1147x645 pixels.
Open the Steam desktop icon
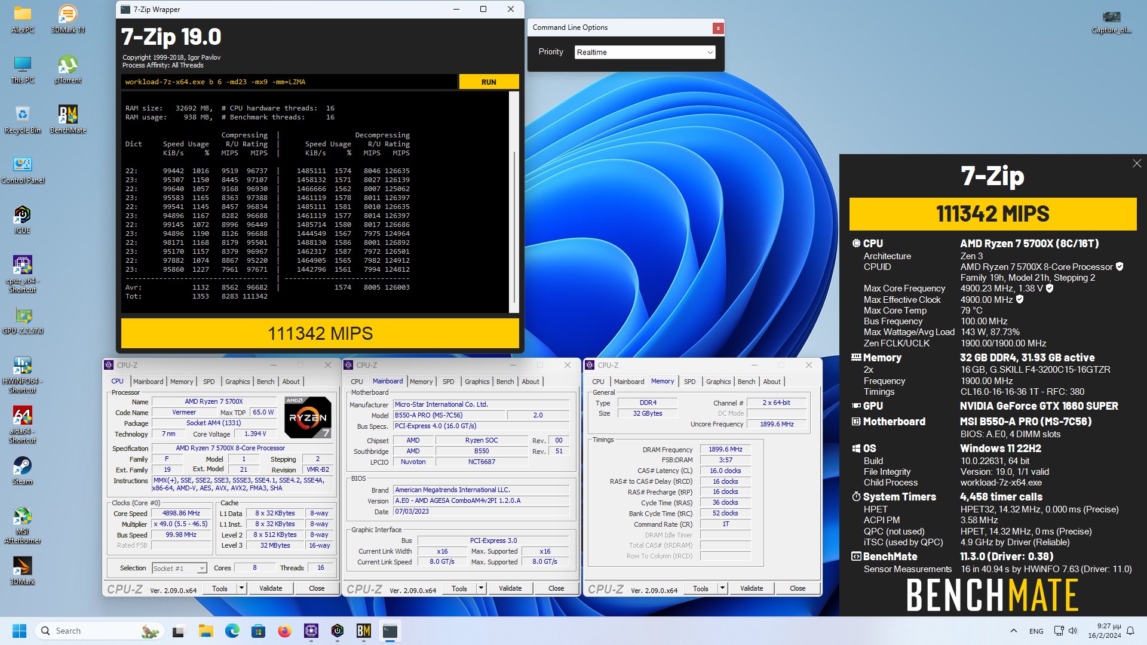(23, 471)
